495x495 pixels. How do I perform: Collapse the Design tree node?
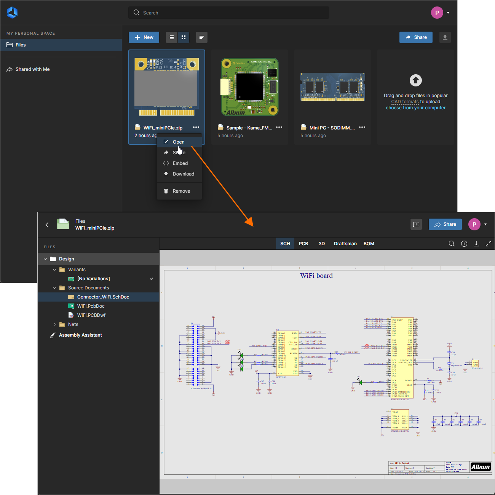(45, 259)
